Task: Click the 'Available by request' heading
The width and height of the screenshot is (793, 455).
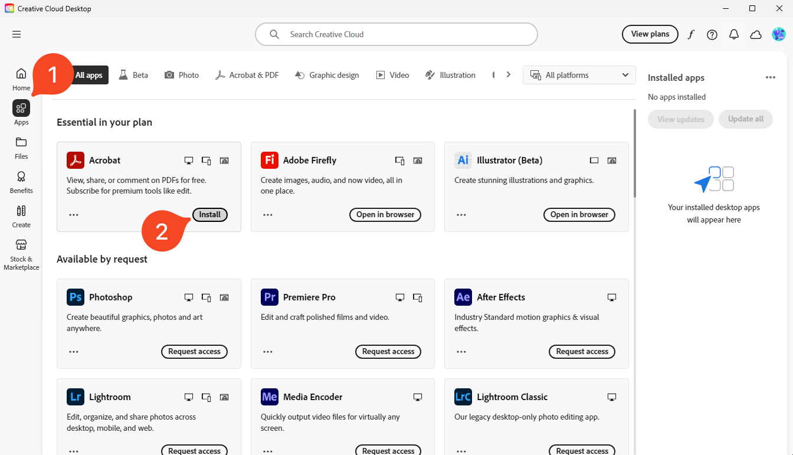Action: [x=102, y=259]
